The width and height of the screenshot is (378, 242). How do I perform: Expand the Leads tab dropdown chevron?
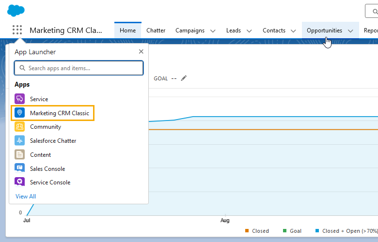click(x=249, y=31)
